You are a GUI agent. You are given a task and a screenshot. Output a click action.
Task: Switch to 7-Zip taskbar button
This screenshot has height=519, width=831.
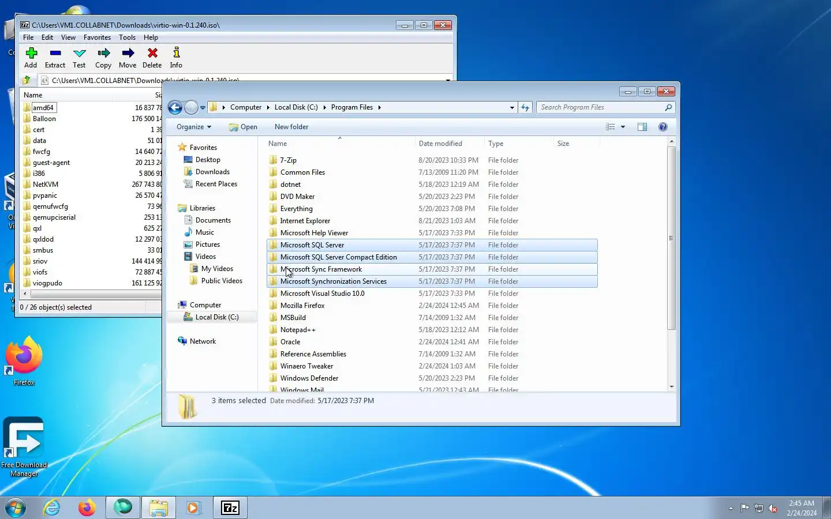click(x=230, y=507)
